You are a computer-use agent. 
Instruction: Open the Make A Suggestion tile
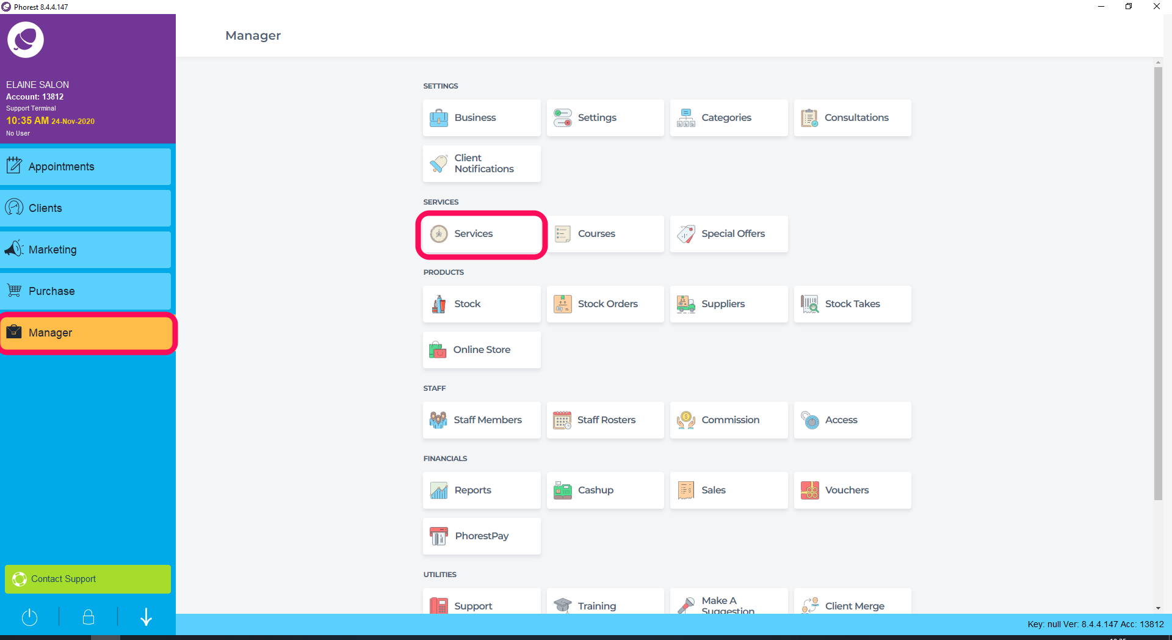pyautogui.click(x=729, y=602)
